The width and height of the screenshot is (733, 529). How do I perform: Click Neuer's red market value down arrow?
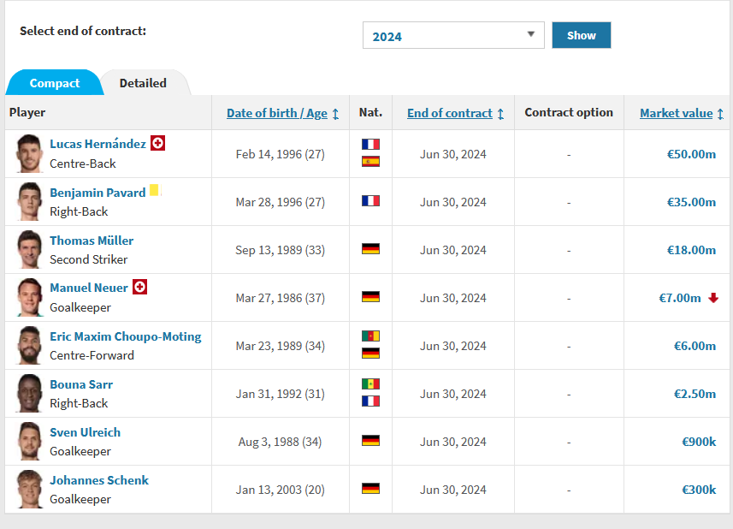(713, 298)
